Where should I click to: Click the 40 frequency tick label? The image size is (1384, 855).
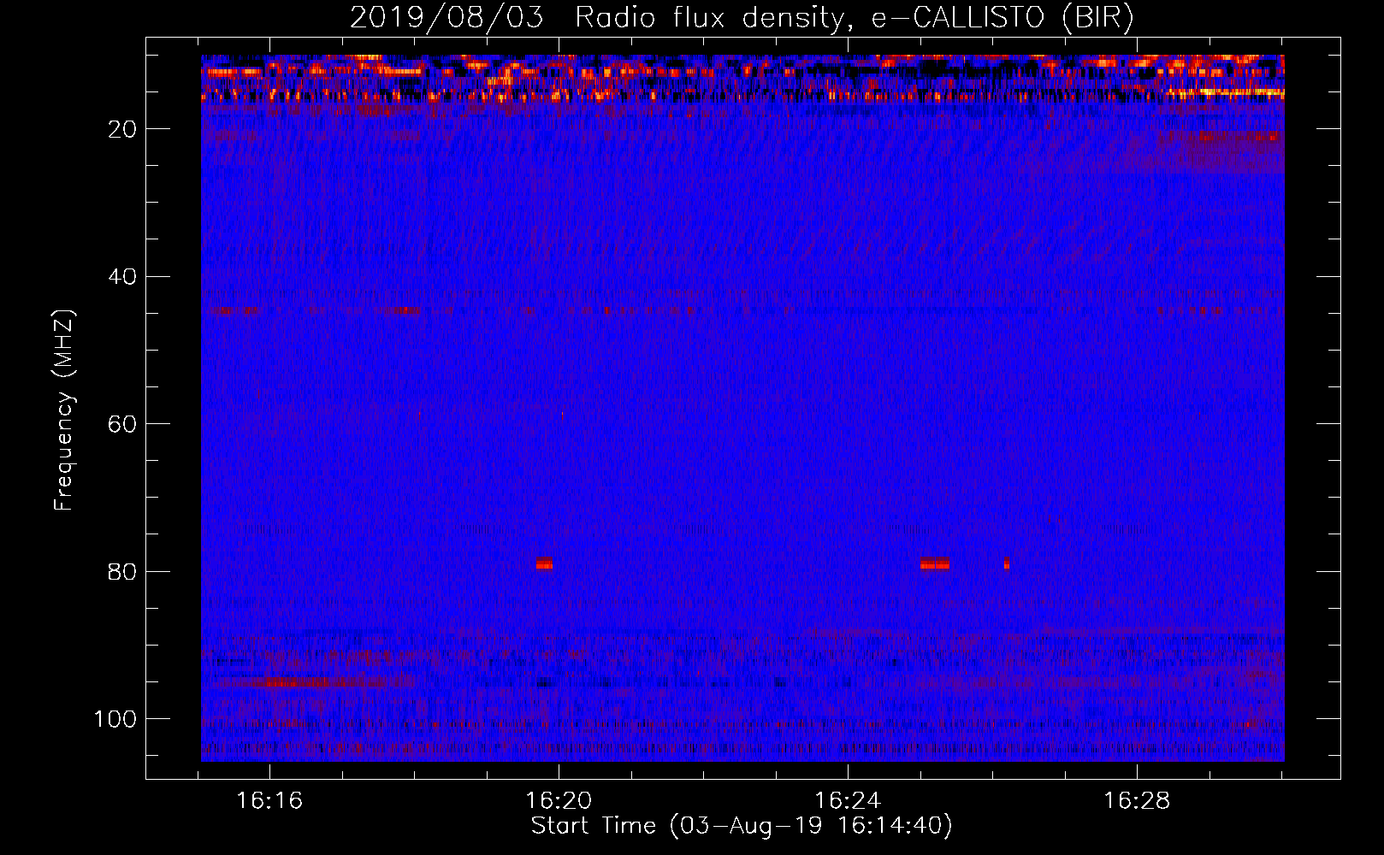coord(123,277)
